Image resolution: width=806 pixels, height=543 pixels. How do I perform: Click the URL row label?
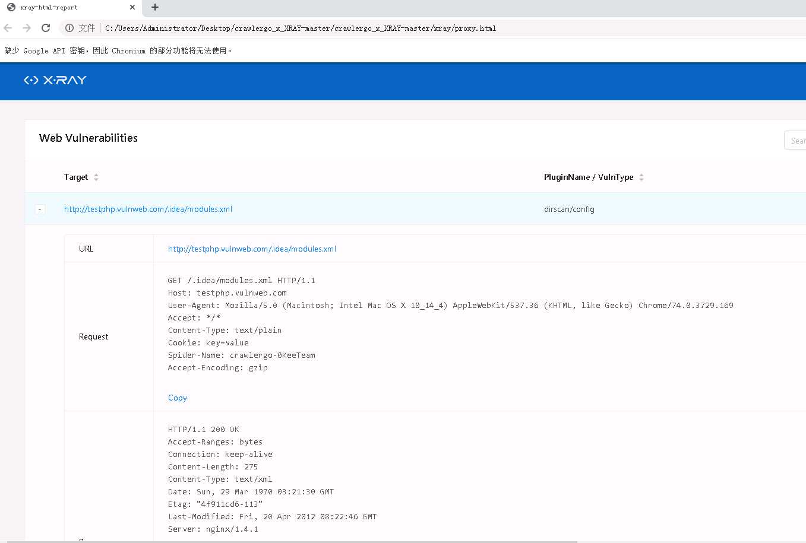coord(86,249)
